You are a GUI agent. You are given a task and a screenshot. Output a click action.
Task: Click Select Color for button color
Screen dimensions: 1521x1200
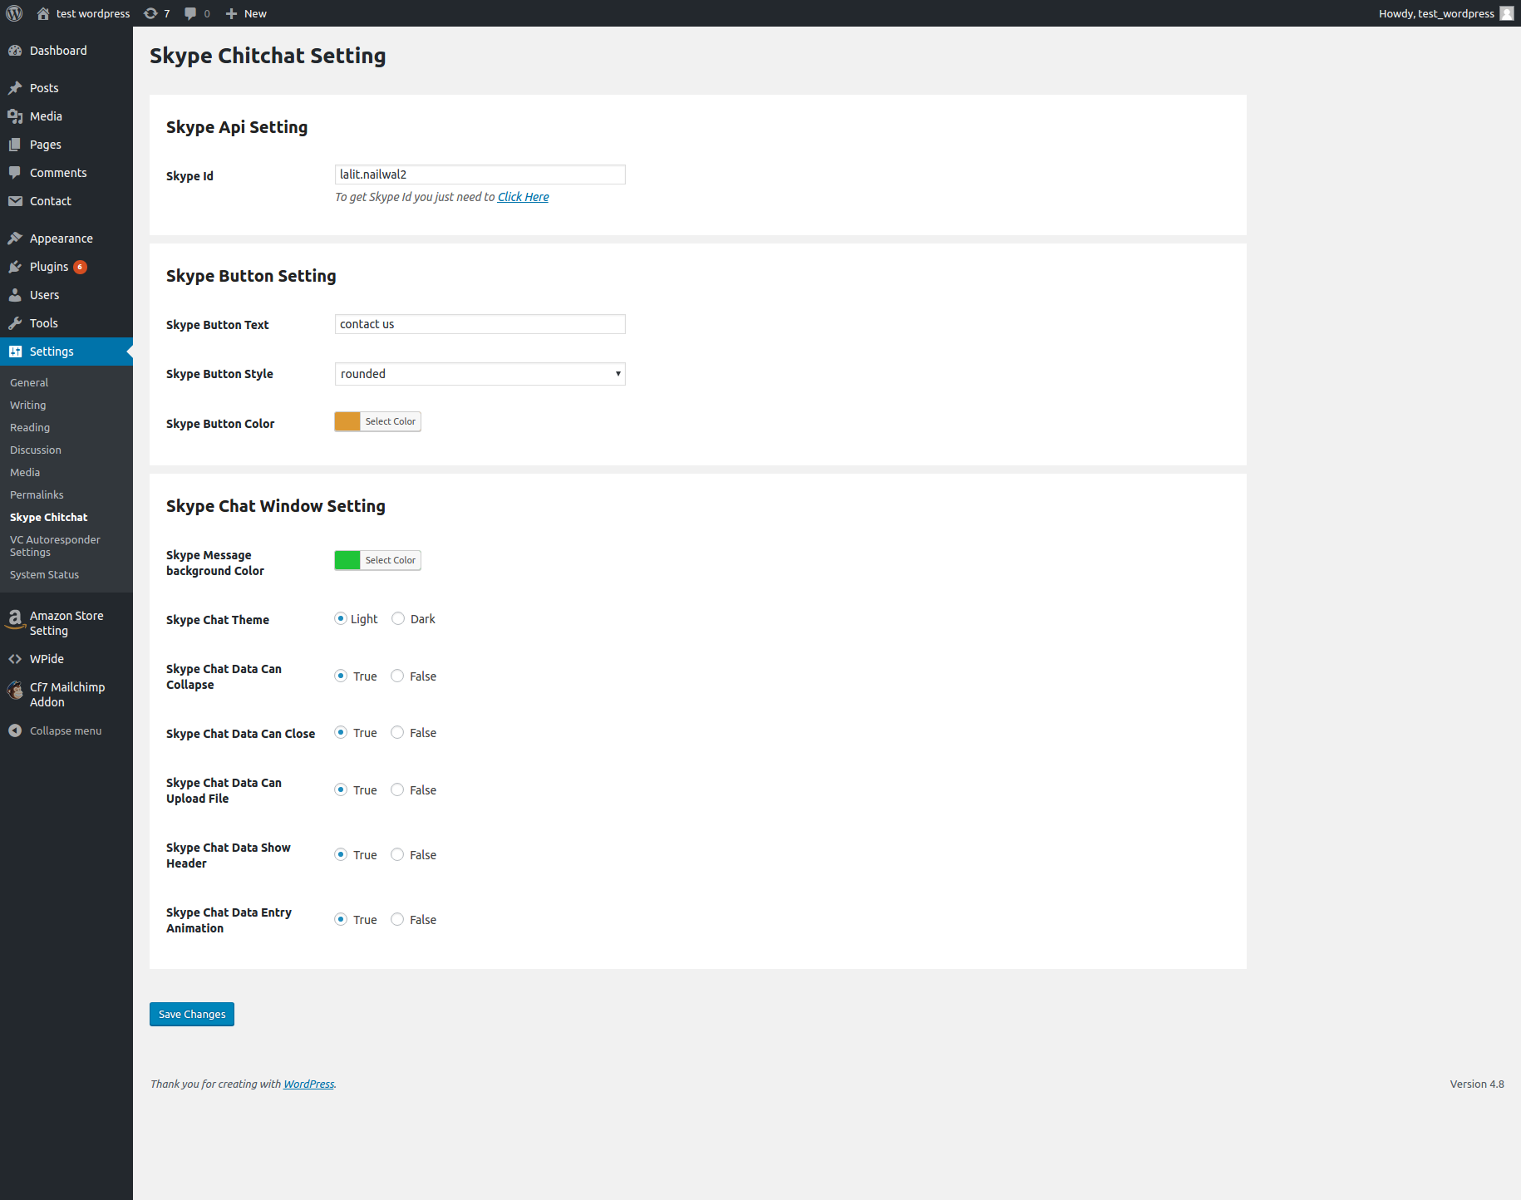pos(391,421)
